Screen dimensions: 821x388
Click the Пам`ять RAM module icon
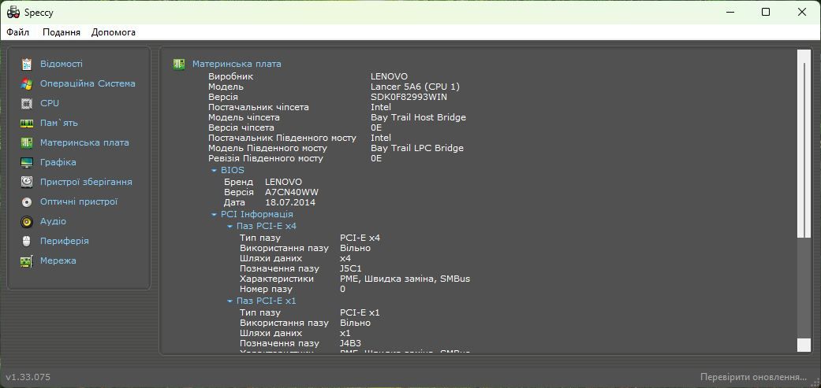coord(27,124)
